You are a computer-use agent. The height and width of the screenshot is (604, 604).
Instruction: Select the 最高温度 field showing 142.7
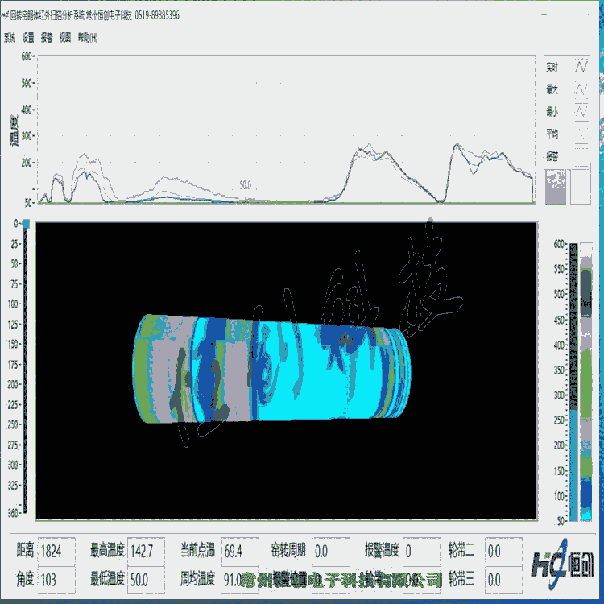147,552
